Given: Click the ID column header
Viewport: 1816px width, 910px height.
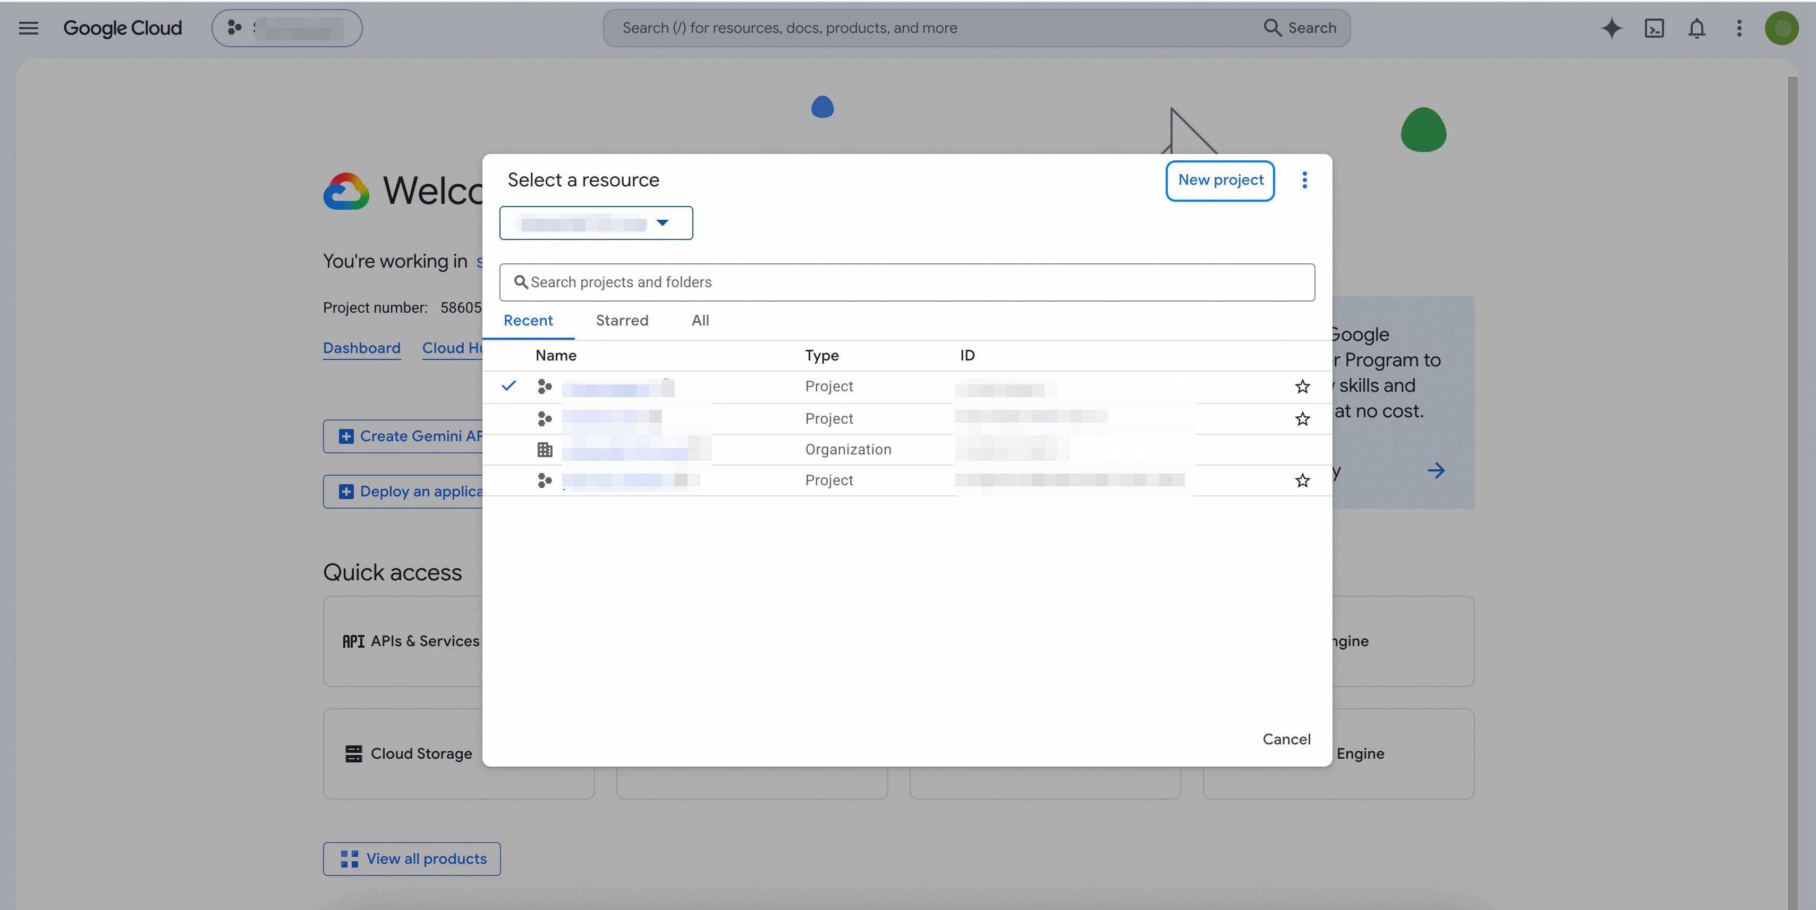Looking at the screenshot, I should tap(967, 356).
